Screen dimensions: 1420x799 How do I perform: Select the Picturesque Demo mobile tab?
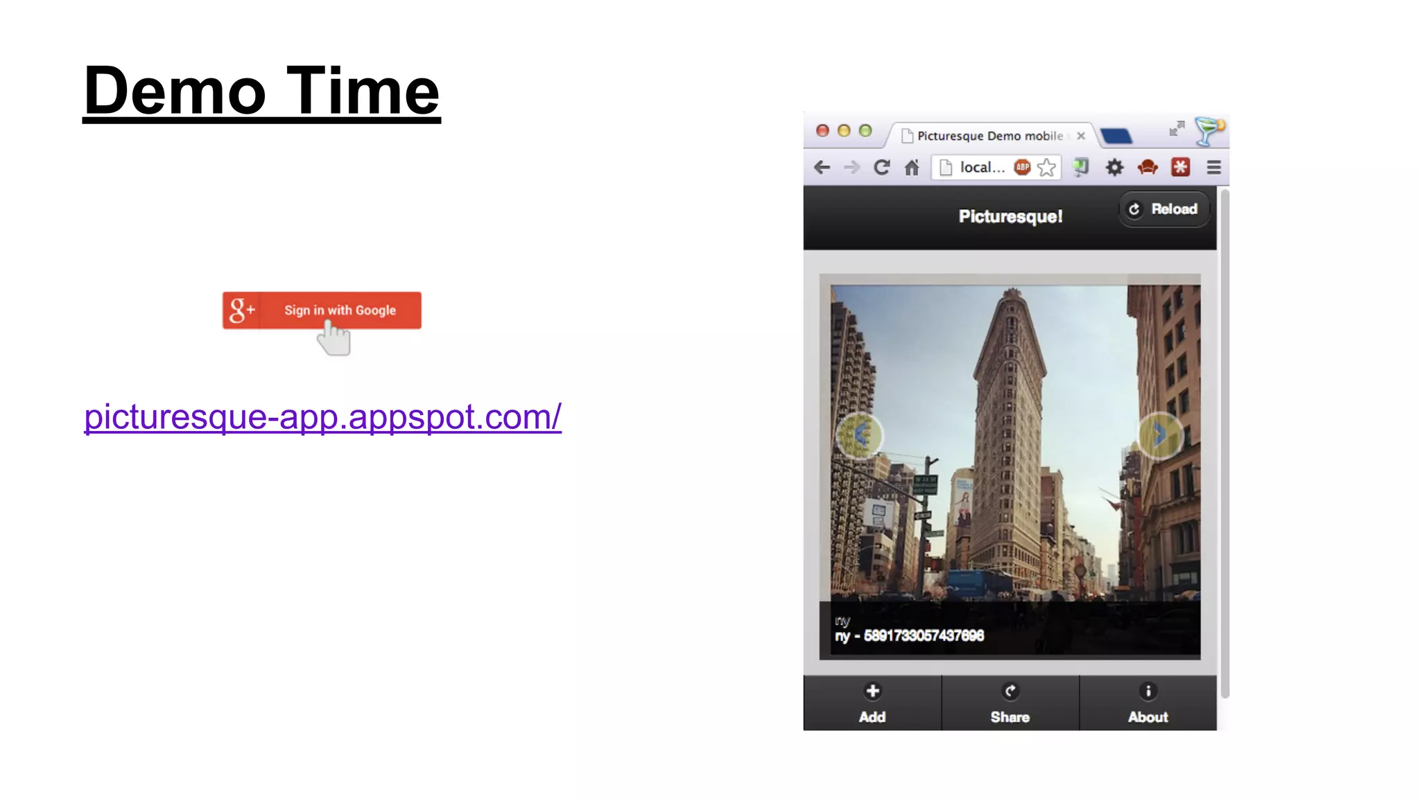(x=989, y=136)
